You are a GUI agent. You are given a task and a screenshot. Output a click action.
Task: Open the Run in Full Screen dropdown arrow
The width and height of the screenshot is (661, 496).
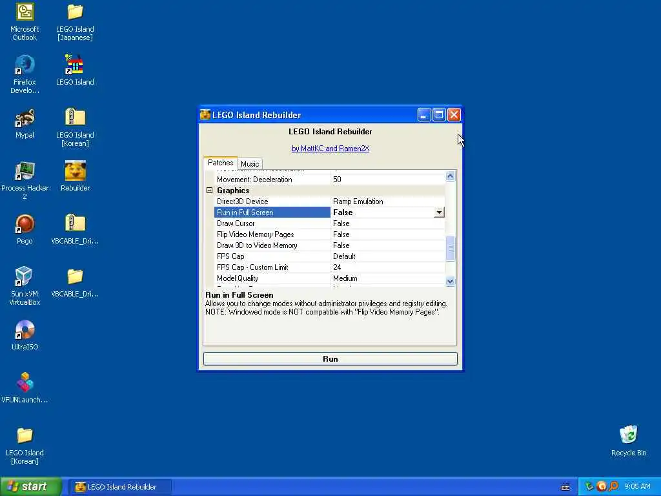click(439, 212)
